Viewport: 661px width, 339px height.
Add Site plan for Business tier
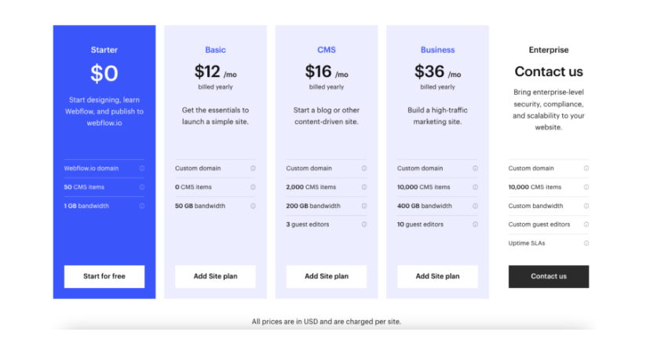tap(437, 276)
